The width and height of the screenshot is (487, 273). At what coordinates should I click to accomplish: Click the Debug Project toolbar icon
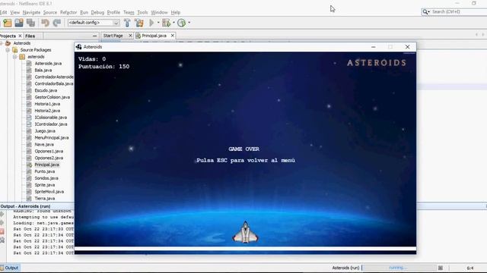(x=166, y=23)
